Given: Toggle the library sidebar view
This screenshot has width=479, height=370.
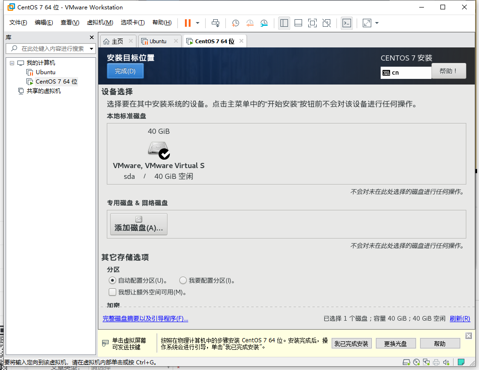Looking at the screenshot, I should click(284, 23).
